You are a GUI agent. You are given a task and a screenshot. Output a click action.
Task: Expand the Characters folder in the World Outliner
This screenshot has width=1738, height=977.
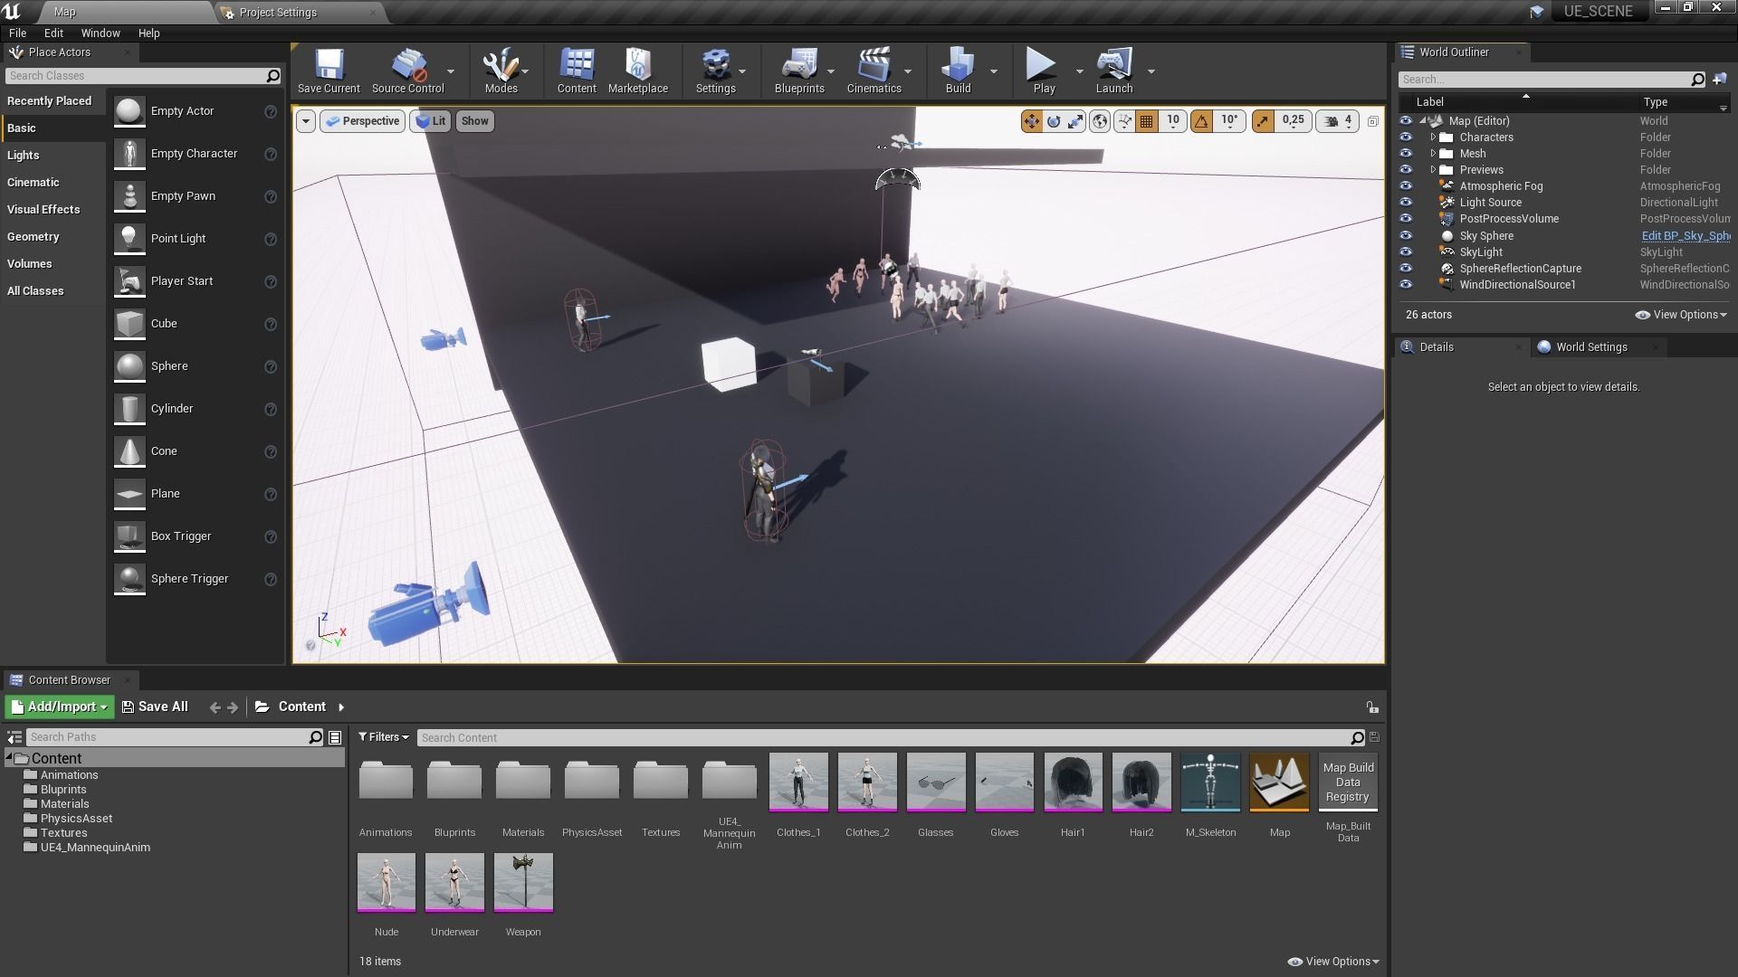(1433, 138)
